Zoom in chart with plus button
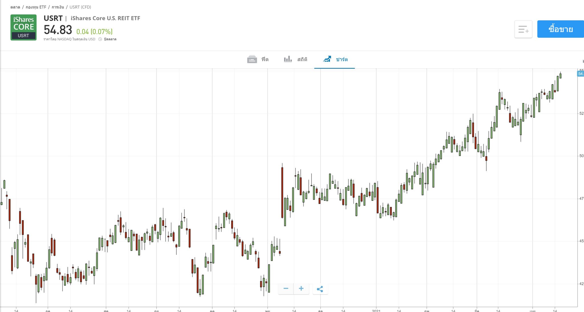584x312 pixels. pyautogui.click(x=301, y=289)
